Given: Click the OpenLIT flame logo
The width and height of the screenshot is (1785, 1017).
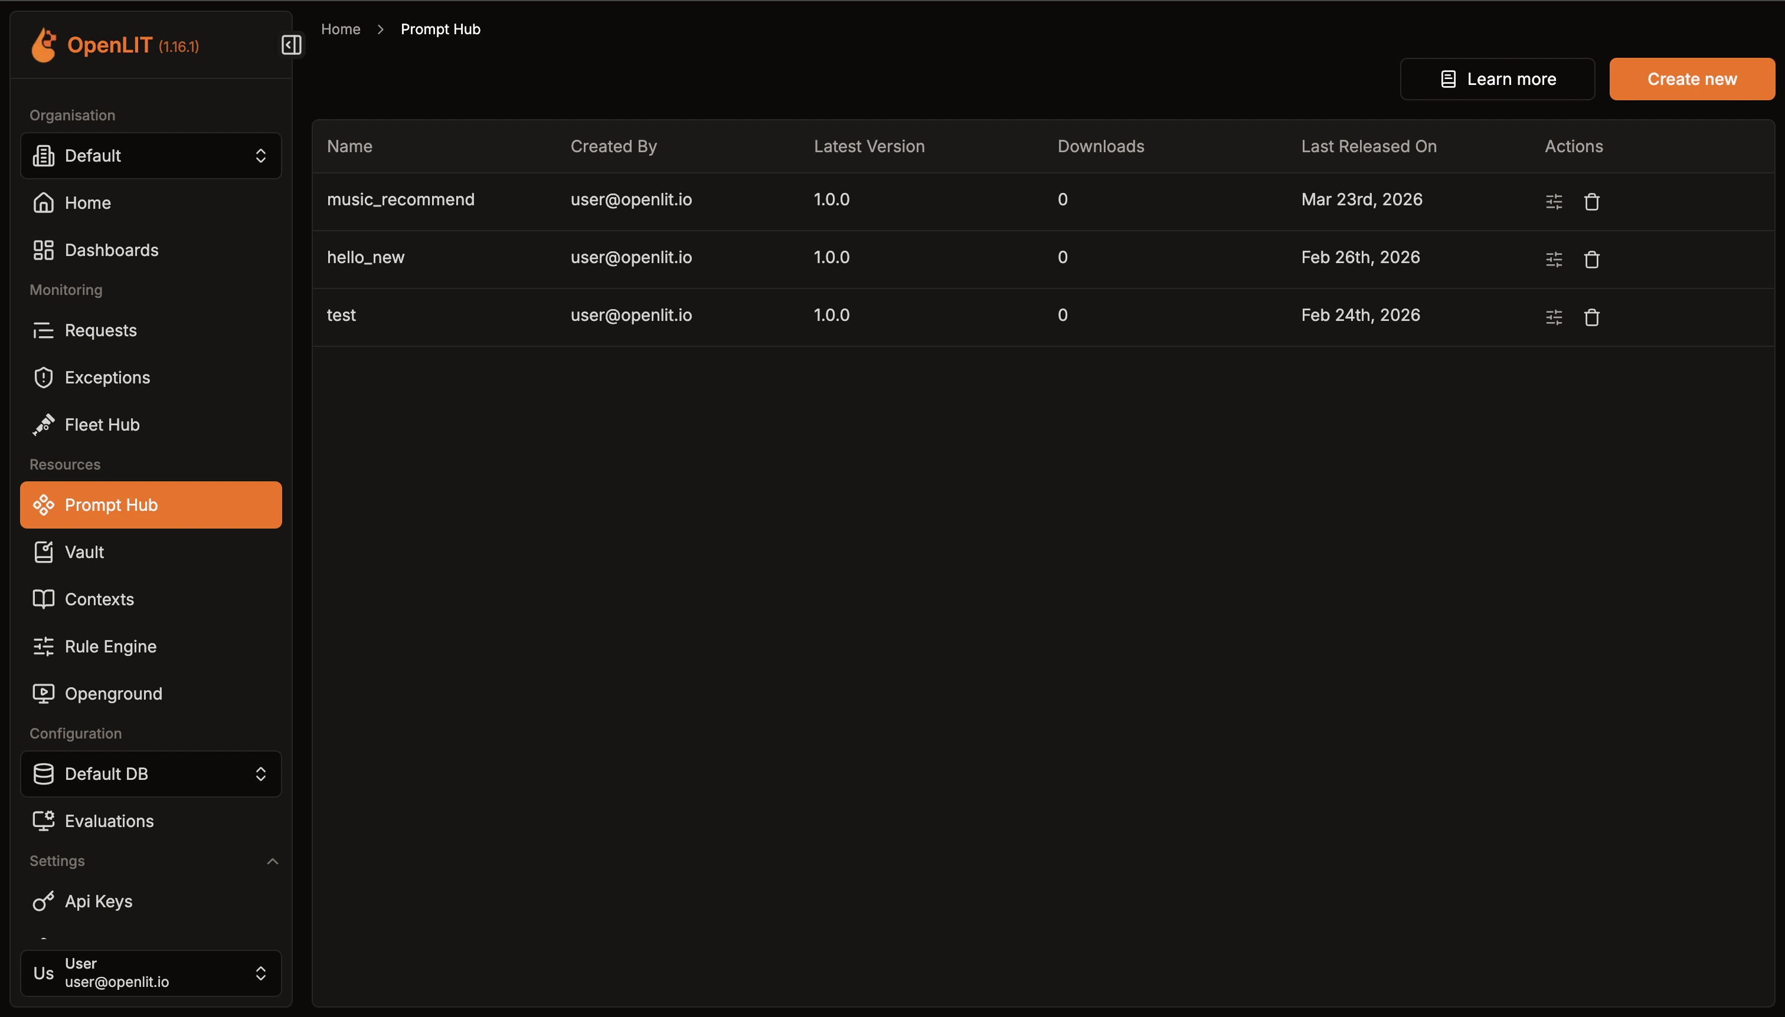Looking at the screenshot, I should 44,45.
